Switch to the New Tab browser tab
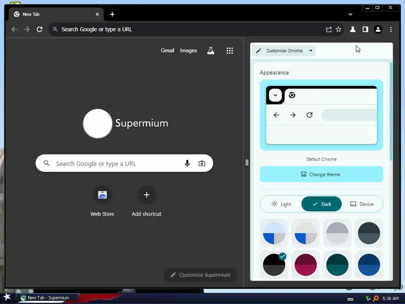The image size is (405, 304). [56, 15]
